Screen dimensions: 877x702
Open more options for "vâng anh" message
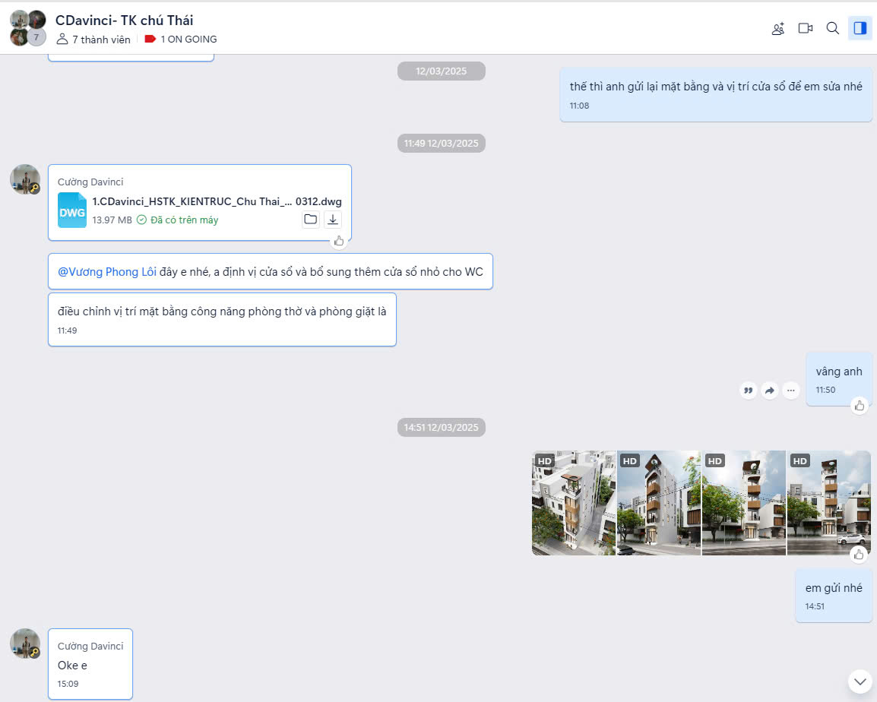(x=791, y=391)
